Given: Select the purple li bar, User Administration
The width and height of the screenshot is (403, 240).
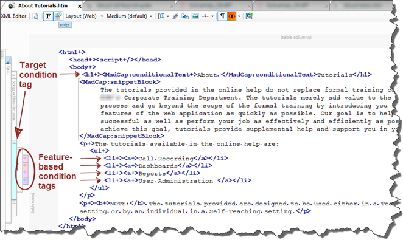Looking at the screenshot, I should click(25, 181).
